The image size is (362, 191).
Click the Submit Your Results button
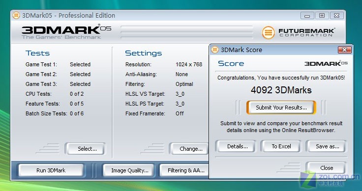(281, 108)
